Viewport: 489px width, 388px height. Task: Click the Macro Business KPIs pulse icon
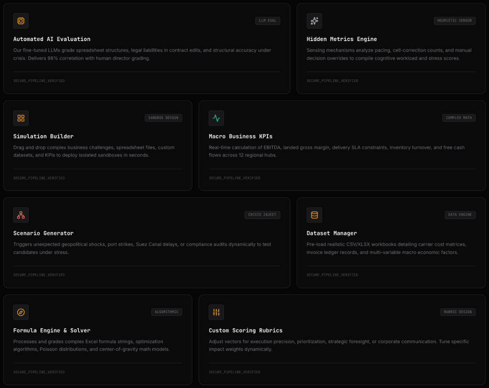216,118
